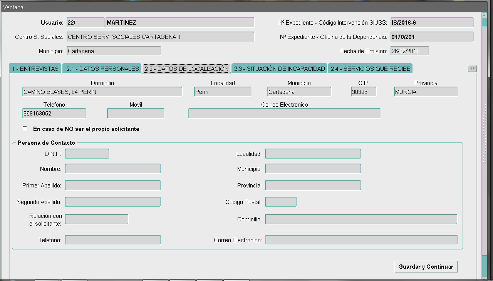Go to 2.3 - SITUACIÓN DE INCAPACIDAD tab
The image size is (493, 281).
tap(280, 69)
